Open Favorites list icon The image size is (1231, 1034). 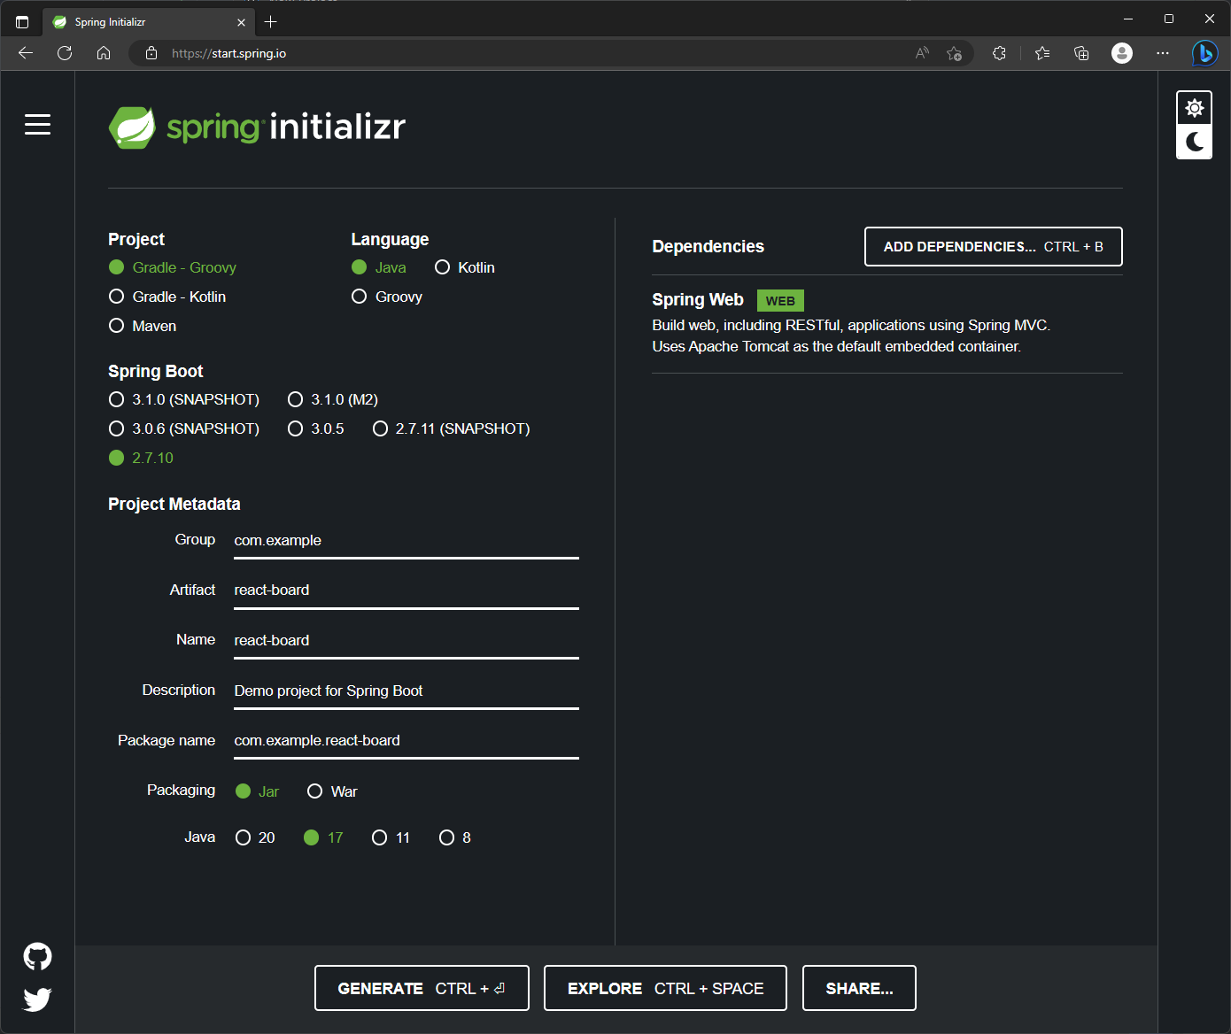coord(1042,53)
